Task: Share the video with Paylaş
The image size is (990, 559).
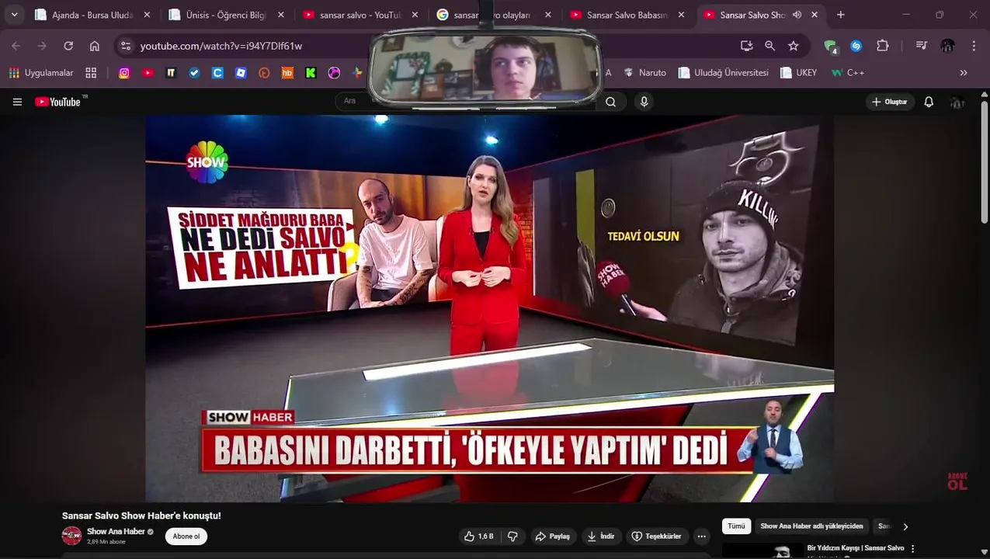Action: click(x=553, y=536)
